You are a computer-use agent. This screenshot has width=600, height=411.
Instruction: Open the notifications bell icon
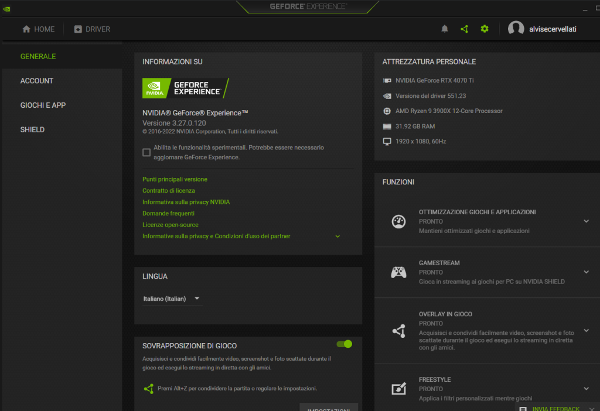tap(445, 29)
